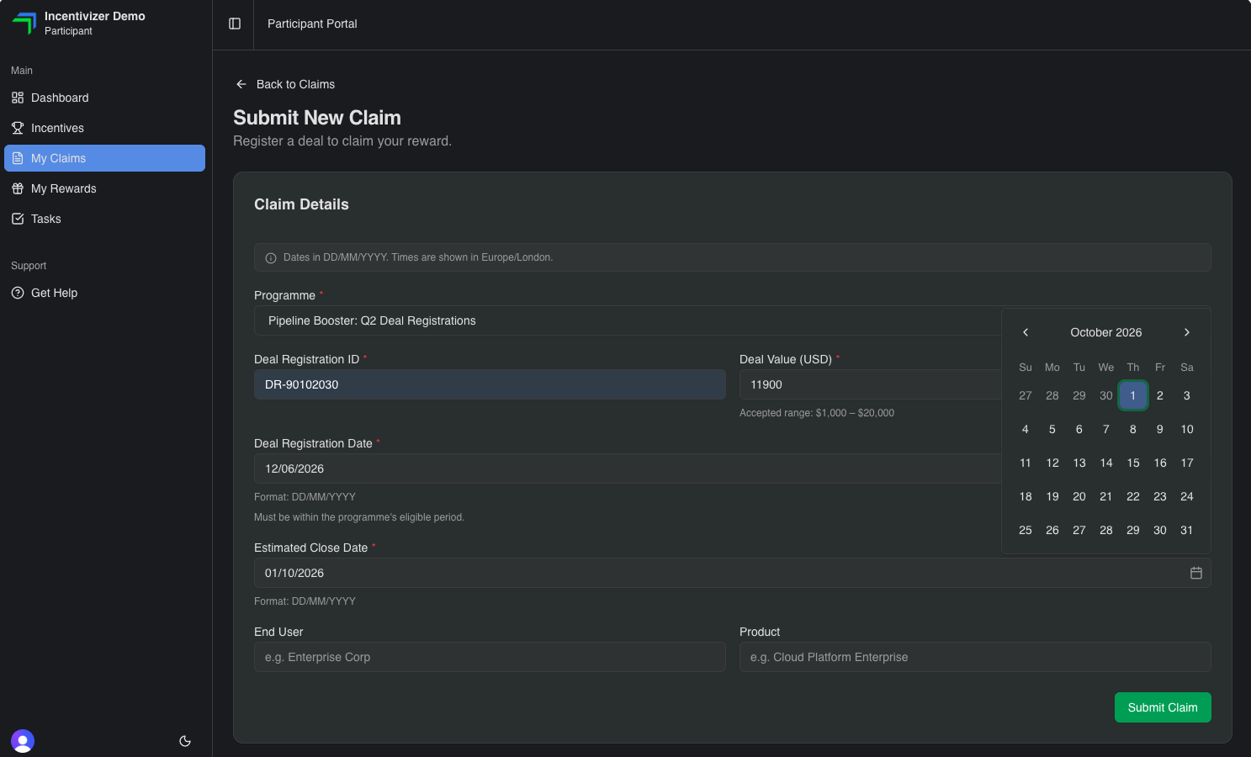1251x757 pixels.
Task: Pick October 10 in the calendar
Action: (1187, 429)
